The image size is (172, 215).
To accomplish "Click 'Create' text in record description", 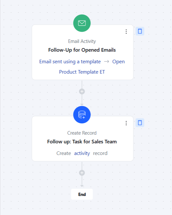I will pyautogui.click(x=64, y=153).
